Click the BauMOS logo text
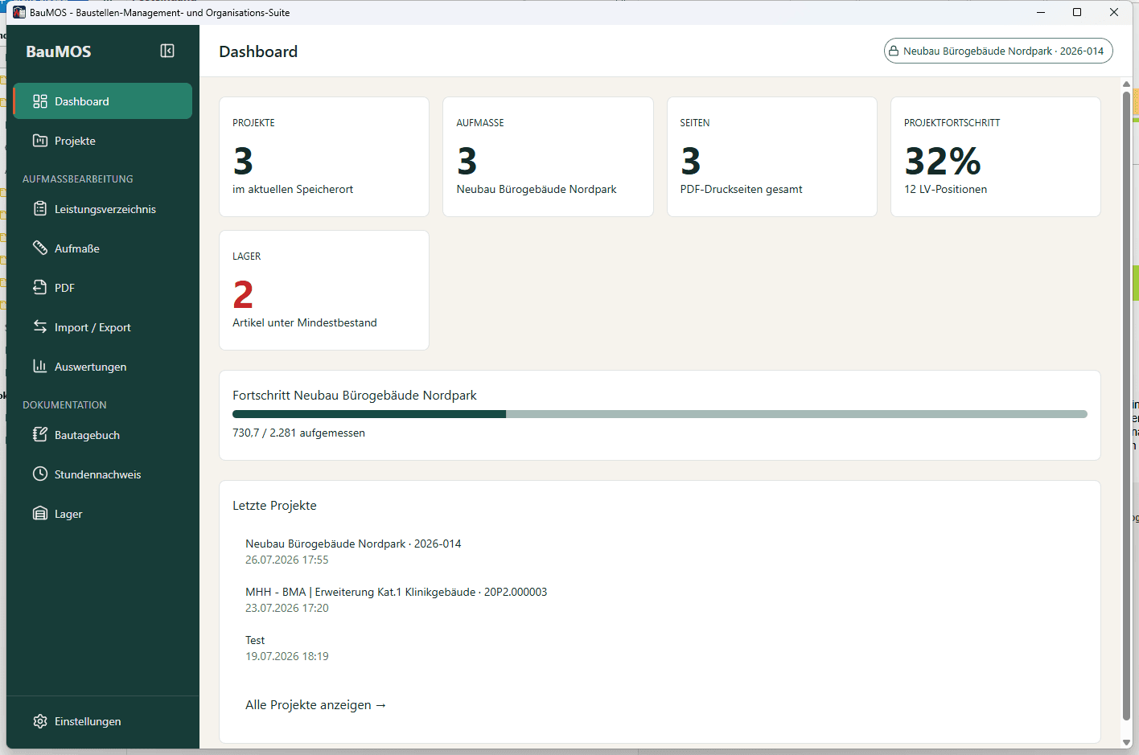Screen dimensions: 1139x755 (x=59, y=51)
